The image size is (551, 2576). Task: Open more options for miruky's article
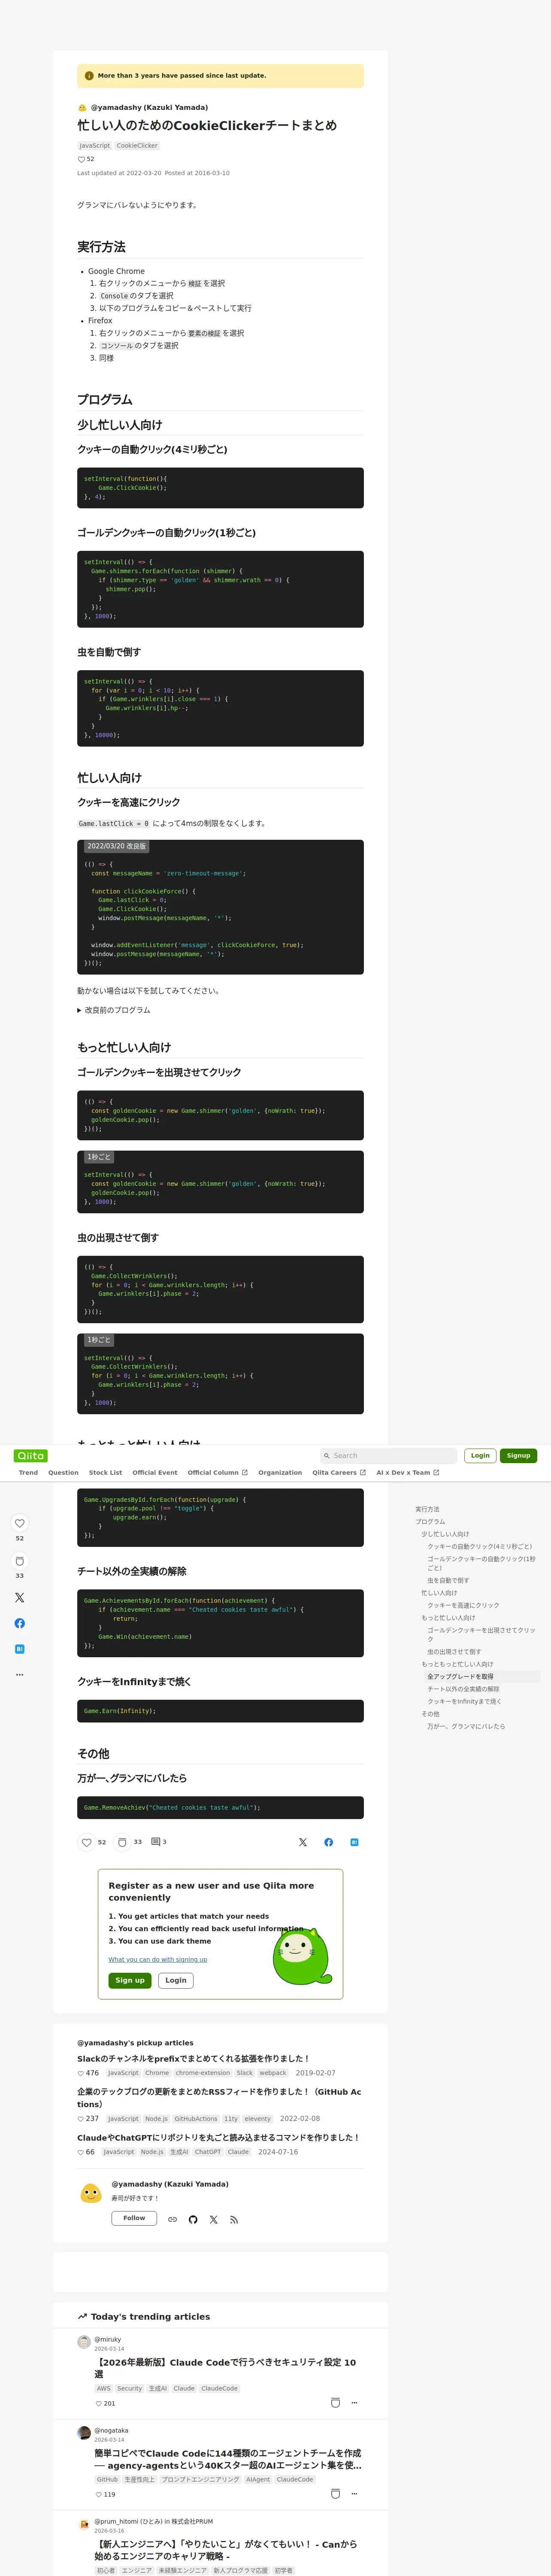pyautogui.click(x=354, y=2403)
